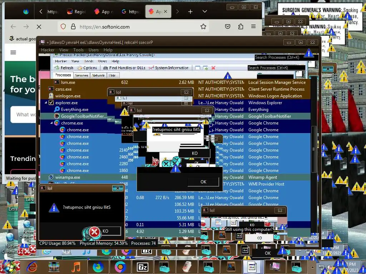Open 7z icon in taskbar
Viewport: 366px width, 274px height.
(142, 267)
